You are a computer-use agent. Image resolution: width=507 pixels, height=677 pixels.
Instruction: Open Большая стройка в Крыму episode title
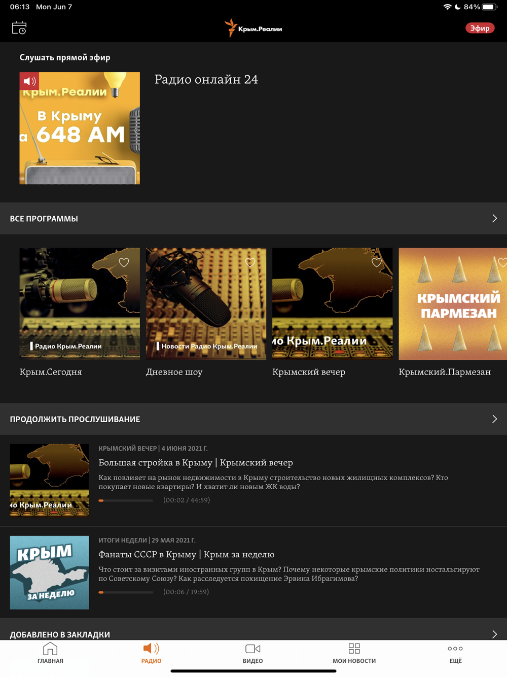pos(196,463)
